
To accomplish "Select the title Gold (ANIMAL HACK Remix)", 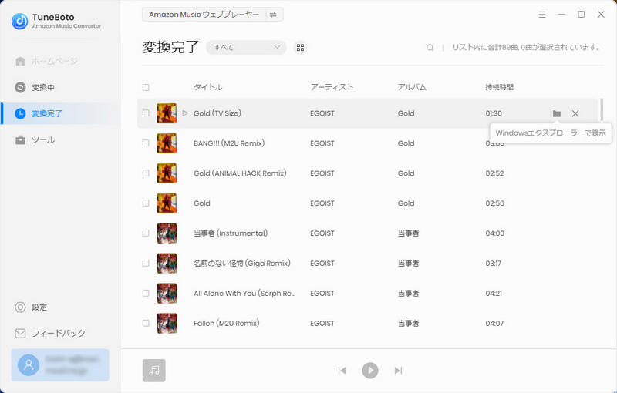I will (x=240, y=173).
